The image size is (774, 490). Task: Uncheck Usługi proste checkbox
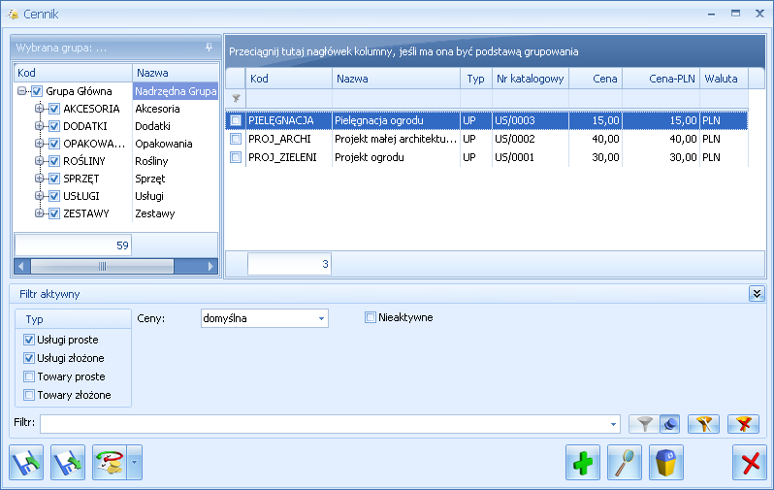pos(29,340)
